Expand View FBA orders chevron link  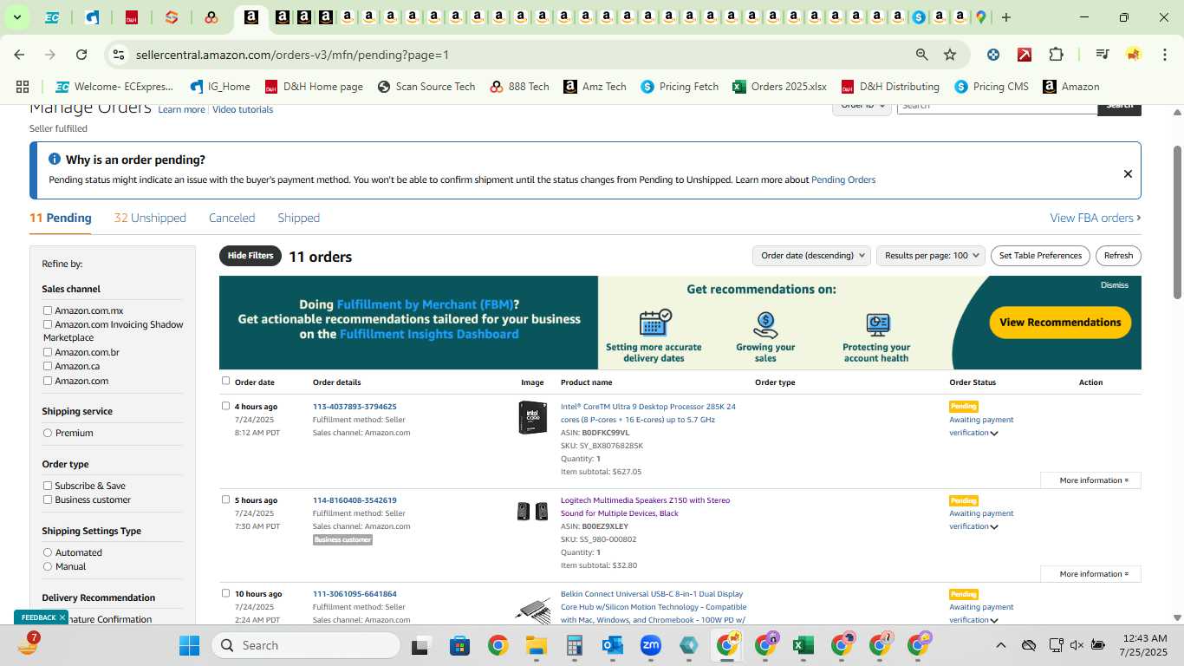[x=1096, y=218]
